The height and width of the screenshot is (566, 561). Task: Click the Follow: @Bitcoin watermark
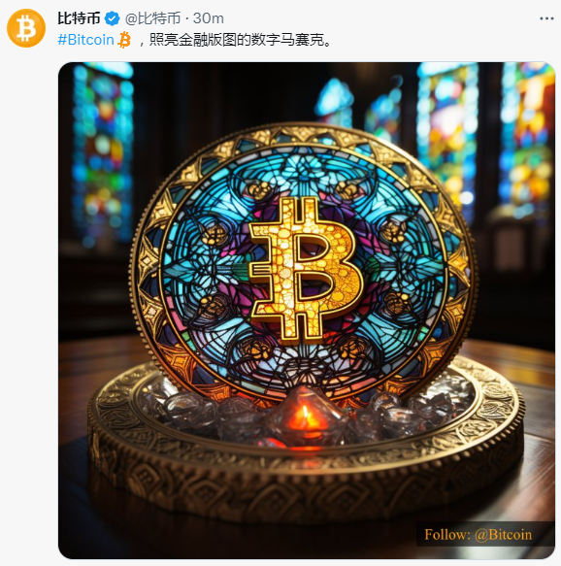pos(478,535)
